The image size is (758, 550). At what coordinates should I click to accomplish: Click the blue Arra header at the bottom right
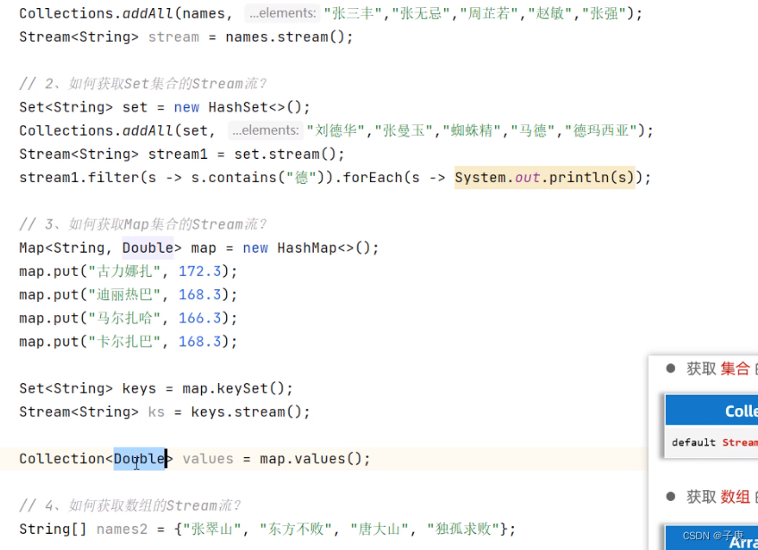point(745,542)
